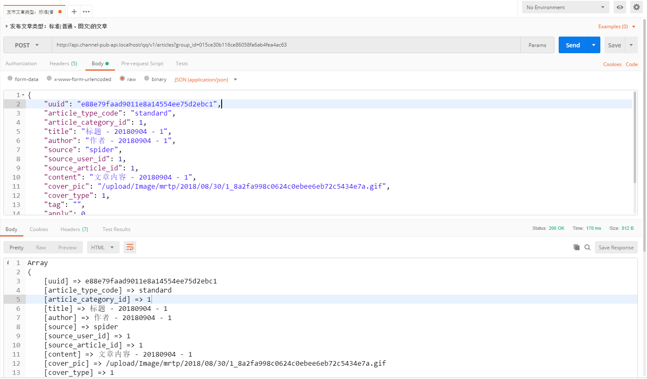Click into the request URL field
The height and width of the screenshot is (379, 647).
click(286, 45)
